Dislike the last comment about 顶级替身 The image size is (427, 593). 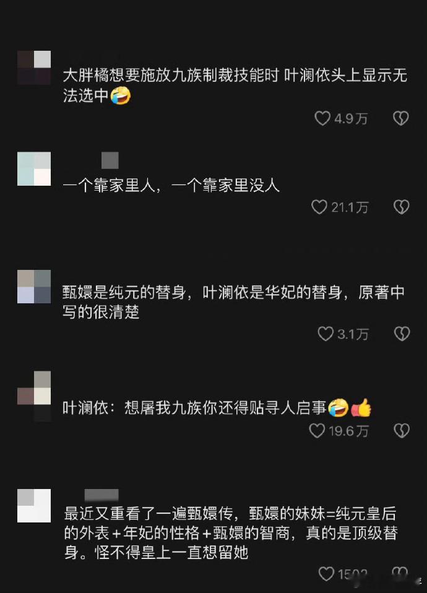click(x=400, y=573)
